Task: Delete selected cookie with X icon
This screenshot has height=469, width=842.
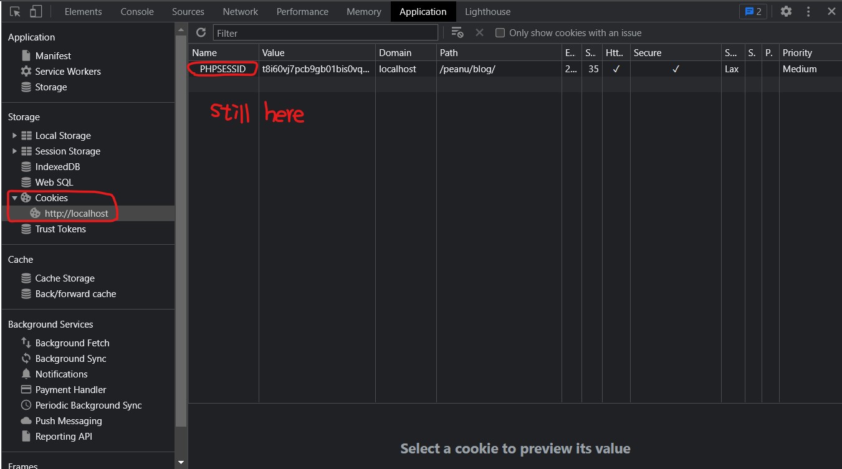Action: point(479,32)
